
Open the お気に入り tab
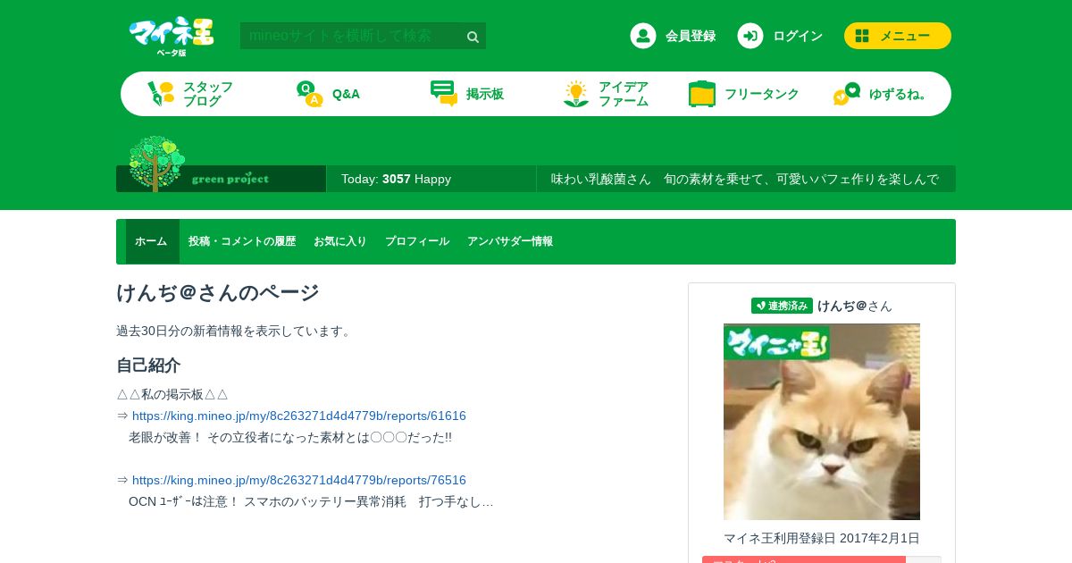340,241
